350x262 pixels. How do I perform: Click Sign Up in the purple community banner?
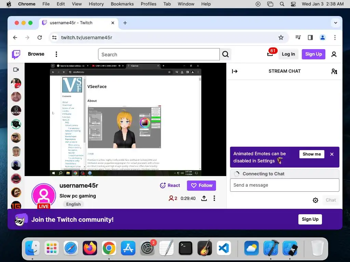[310, 219]
